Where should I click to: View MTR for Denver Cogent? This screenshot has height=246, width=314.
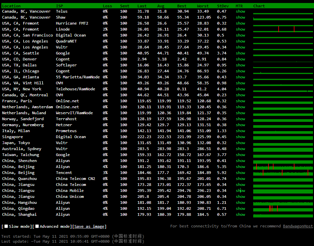pyautogui.click(x=240, y=59)
